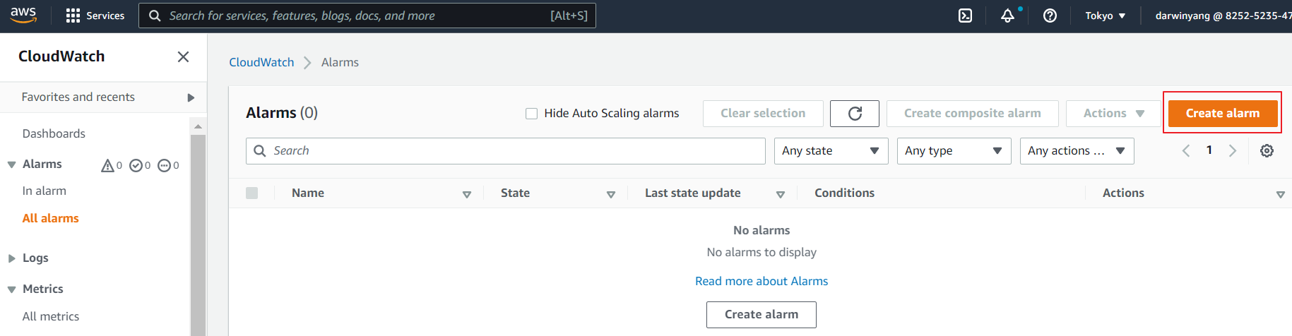Open alarm table settings gear icon

(1267, 151)
